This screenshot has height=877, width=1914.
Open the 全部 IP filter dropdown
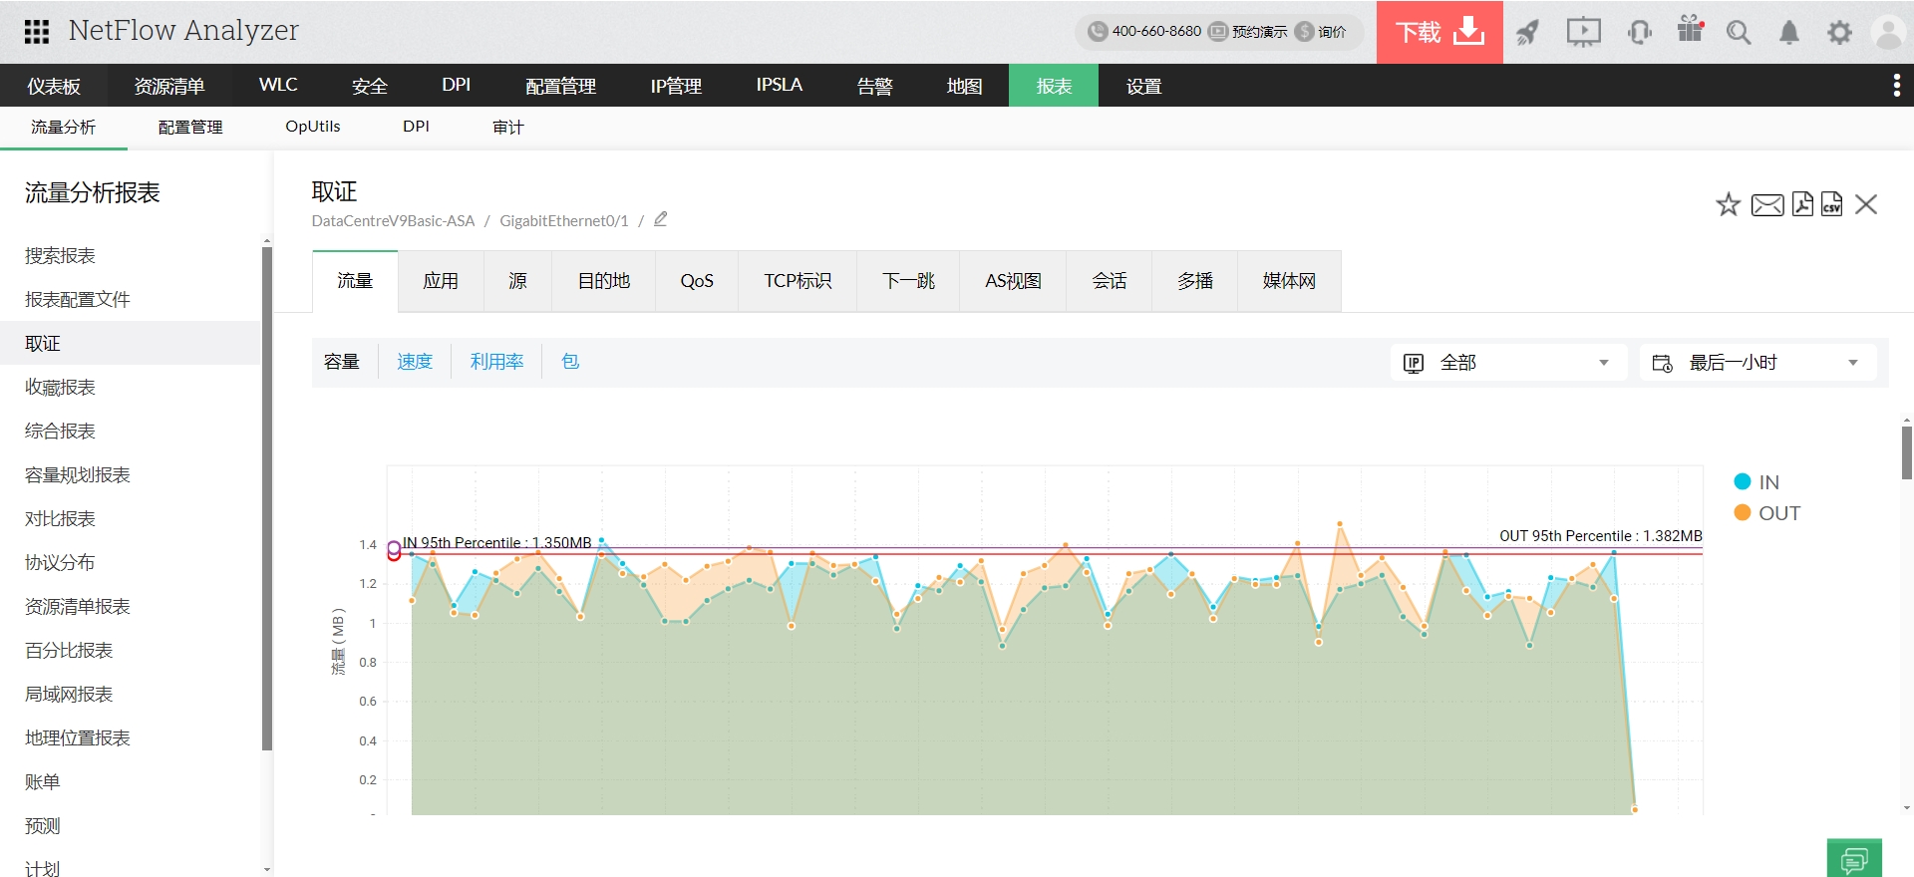pyautogui.click(x=1507, y=363)
